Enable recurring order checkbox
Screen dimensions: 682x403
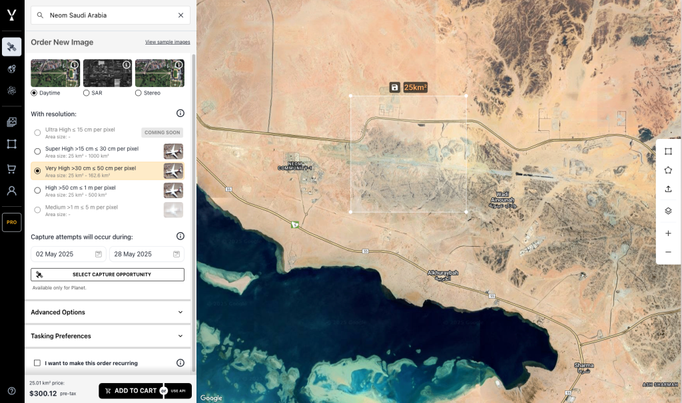pos(37,363)
